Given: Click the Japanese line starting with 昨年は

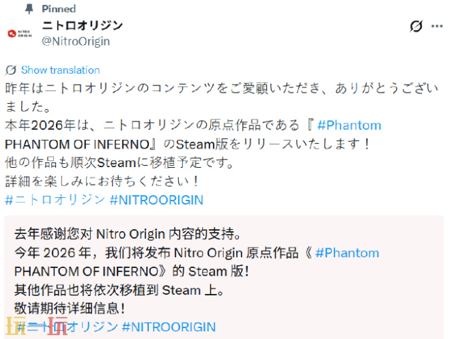Looking at the screenshot, I should (x=218, y=89).
